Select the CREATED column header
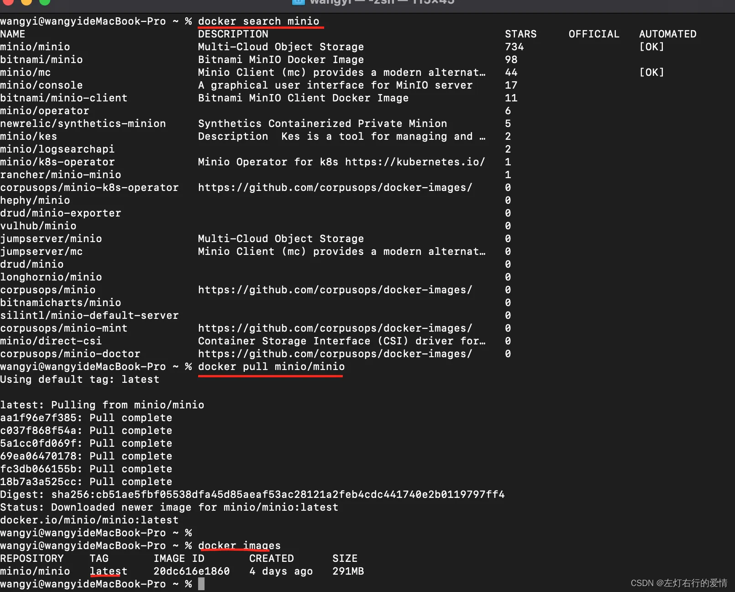The height and width of the screenshot is (592, 735). click(x=272, y=558)
